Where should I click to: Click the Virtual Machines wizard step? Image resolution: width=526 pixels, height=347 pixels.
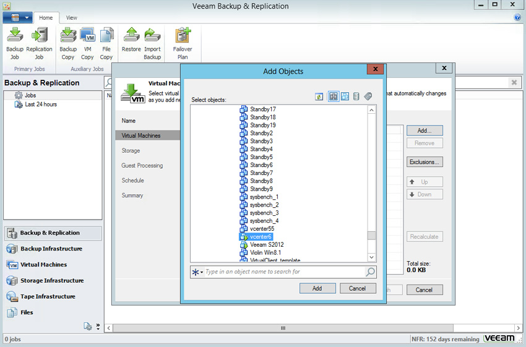click(x=148, y=136)
